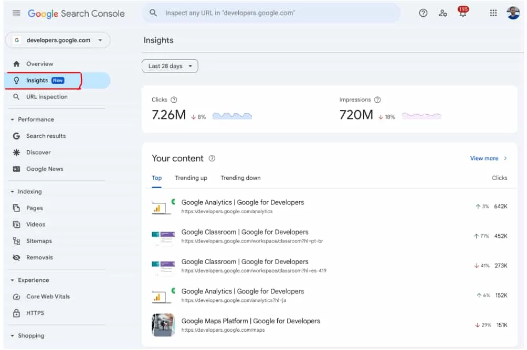Click the View more chevron arrow
The height and width of the screenshot is (350, 527).
click(505, 158)
